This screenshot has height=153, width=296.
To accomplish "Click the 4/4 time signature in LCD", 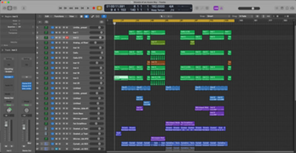I will [x=171, y=6].
